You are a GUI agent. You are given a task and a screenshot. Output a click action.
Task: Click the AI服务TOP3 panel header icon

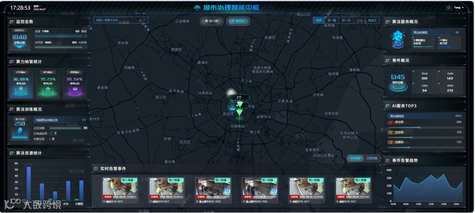(x=388, y=106)
